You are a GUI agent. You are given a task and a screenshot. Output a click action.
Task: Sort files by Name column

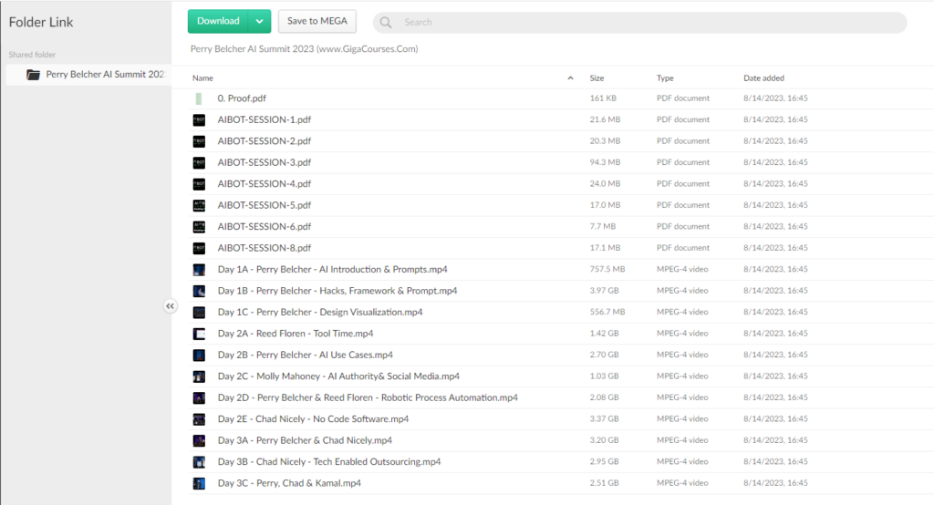[x=202, y=78]
